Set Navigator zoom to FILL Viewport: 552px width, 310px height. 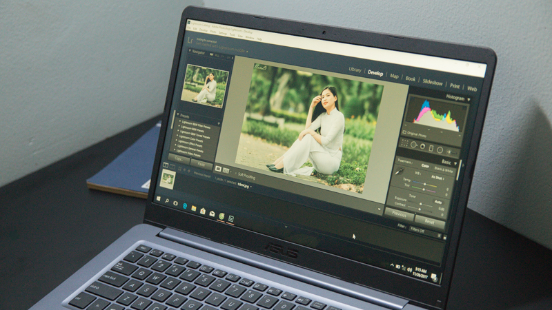click(217, 56)
